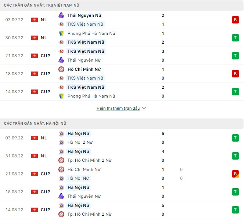Viewport: 245px width, 219px height.
Task: Click Thái Nguyên Nữ logo in Hà Nội 18.08.22 match
Action: 61,196
